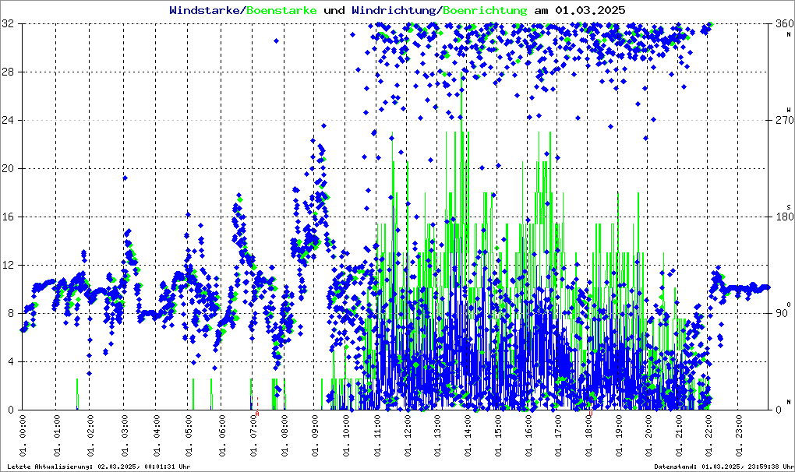This screenshot has height=472, width=795.
Task: Click the 270 degree label on the right axis
Action: [781, 121]
